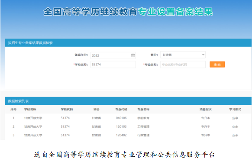Click row 3 major 行政管理
This screenshot has height=168, width=252.
click(143, 135)
